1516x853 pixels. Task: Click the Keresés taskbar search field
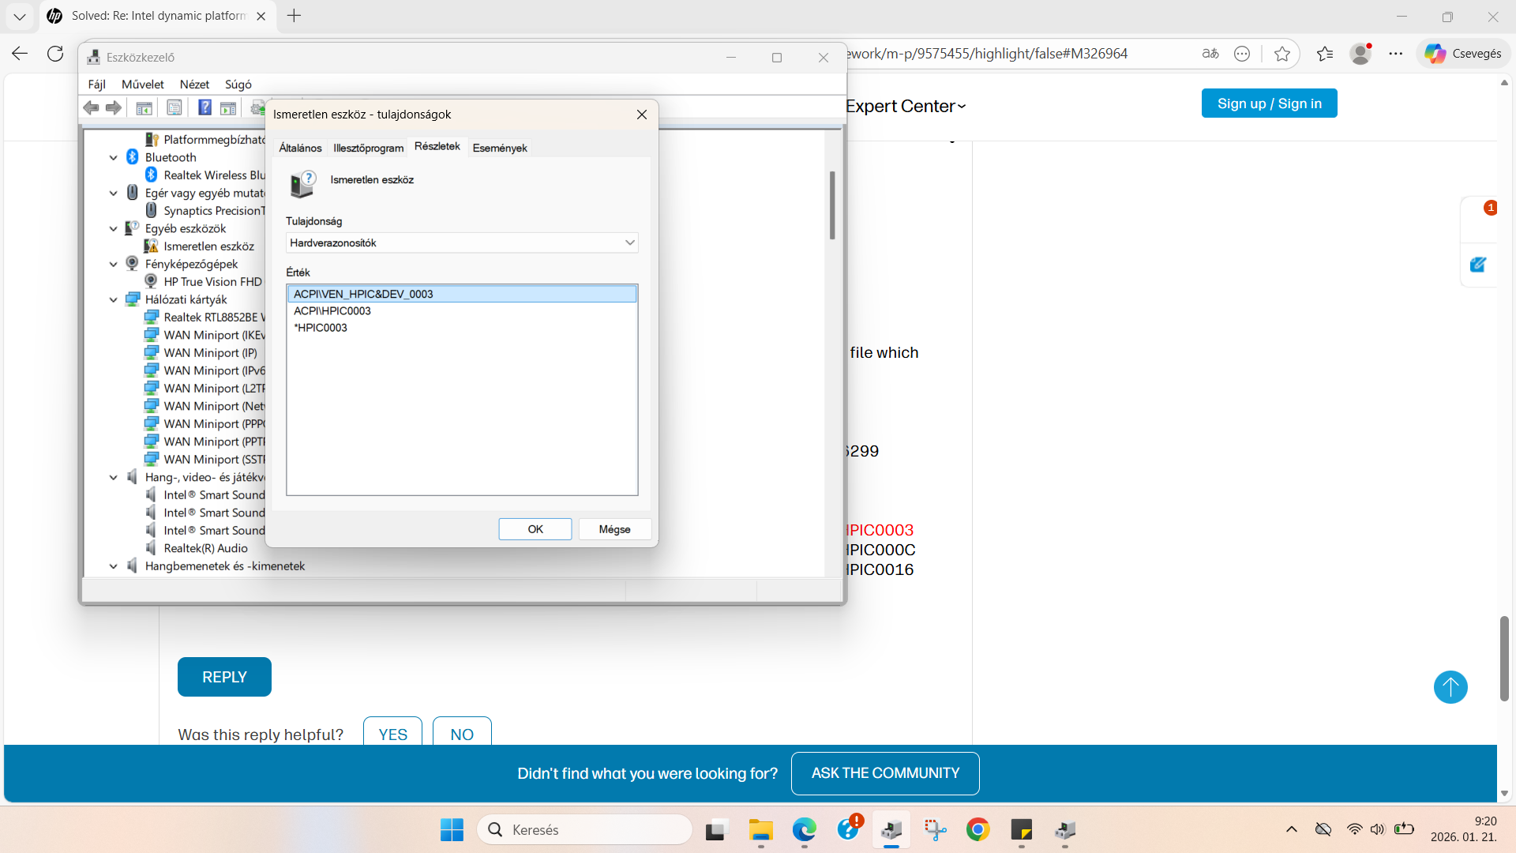tap(584, 830)
